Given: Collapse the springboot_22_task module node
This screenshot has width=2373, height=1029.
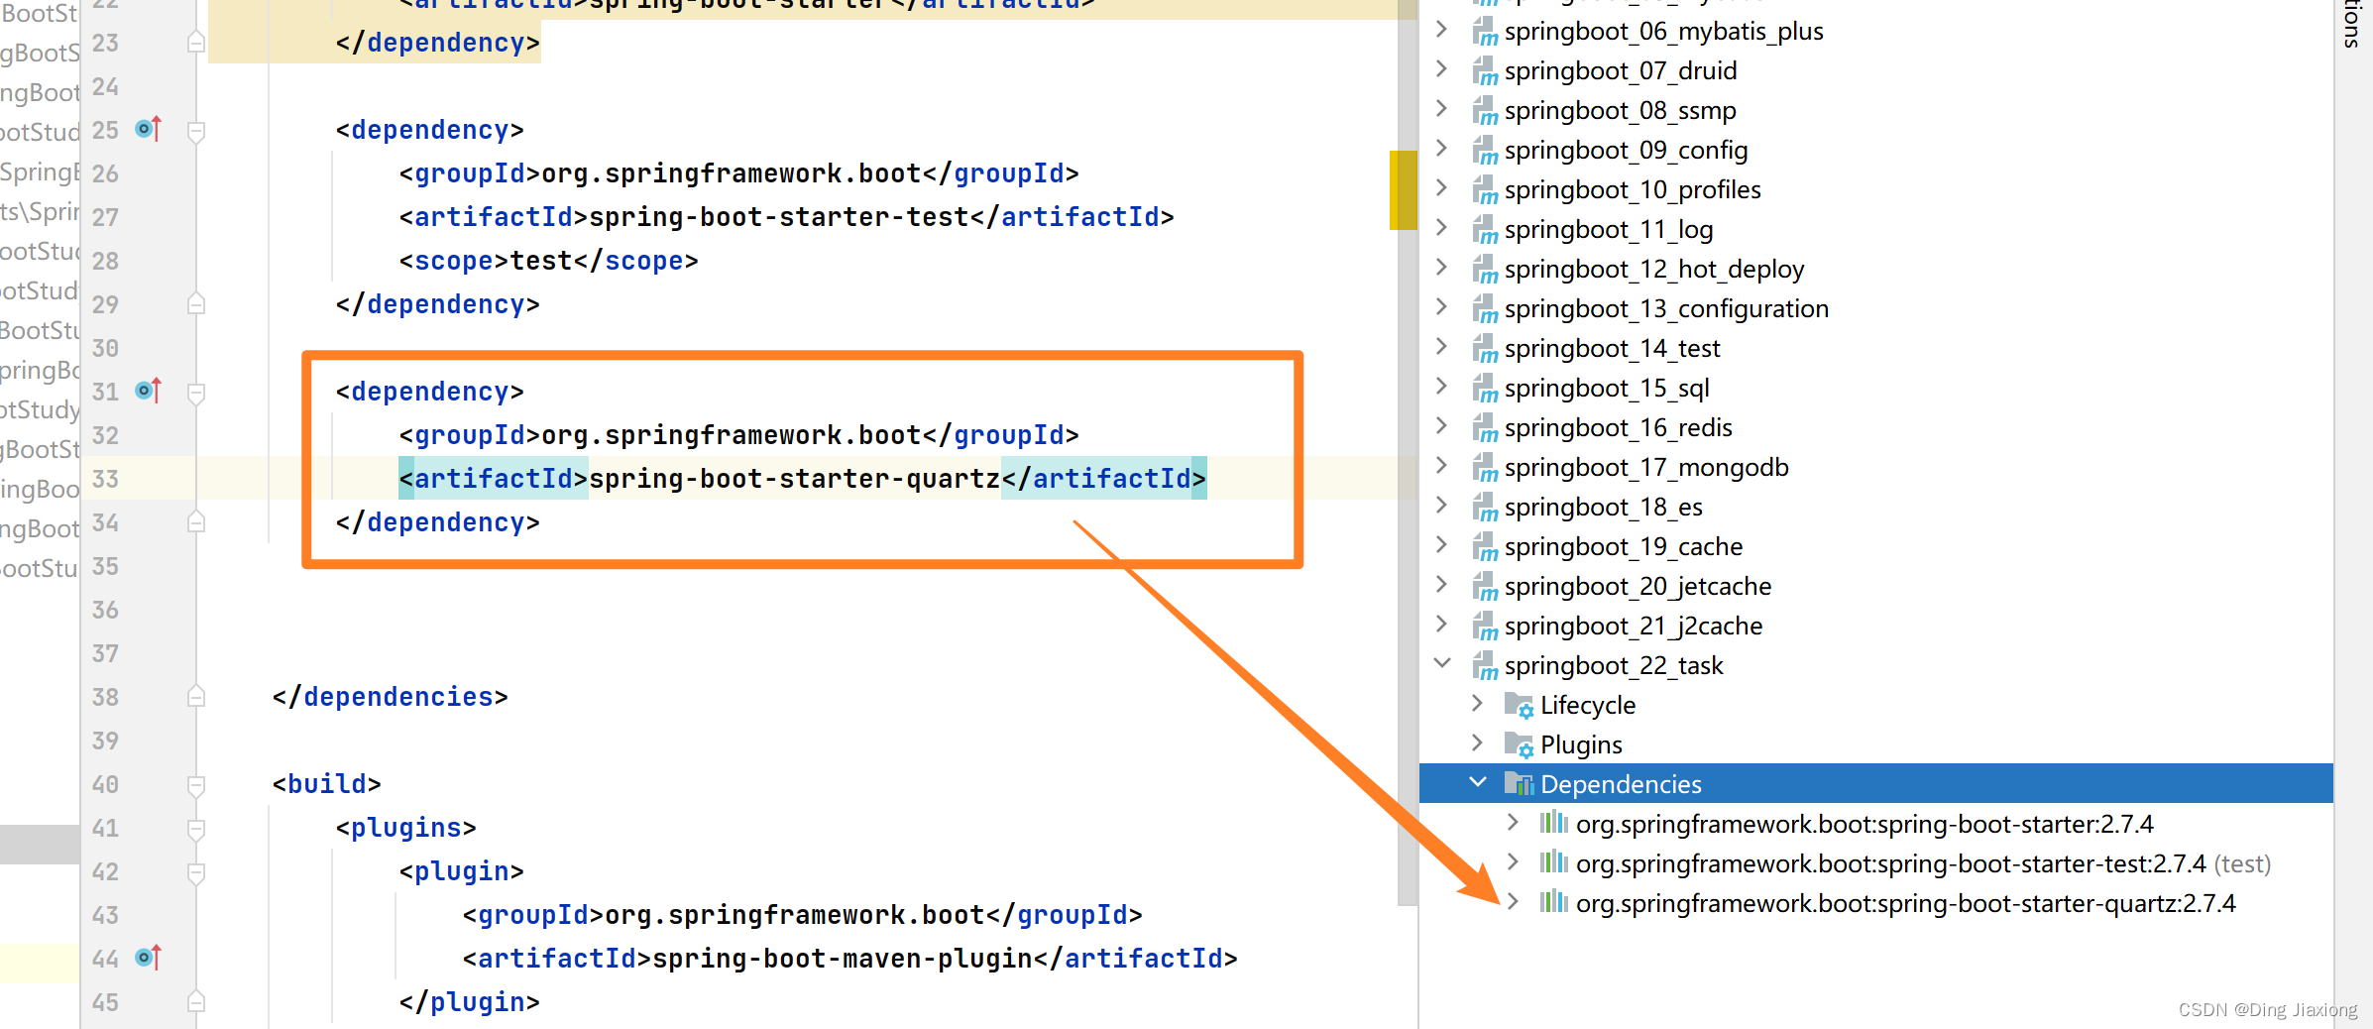Looking at the screenshot, I should (1443, 663).
